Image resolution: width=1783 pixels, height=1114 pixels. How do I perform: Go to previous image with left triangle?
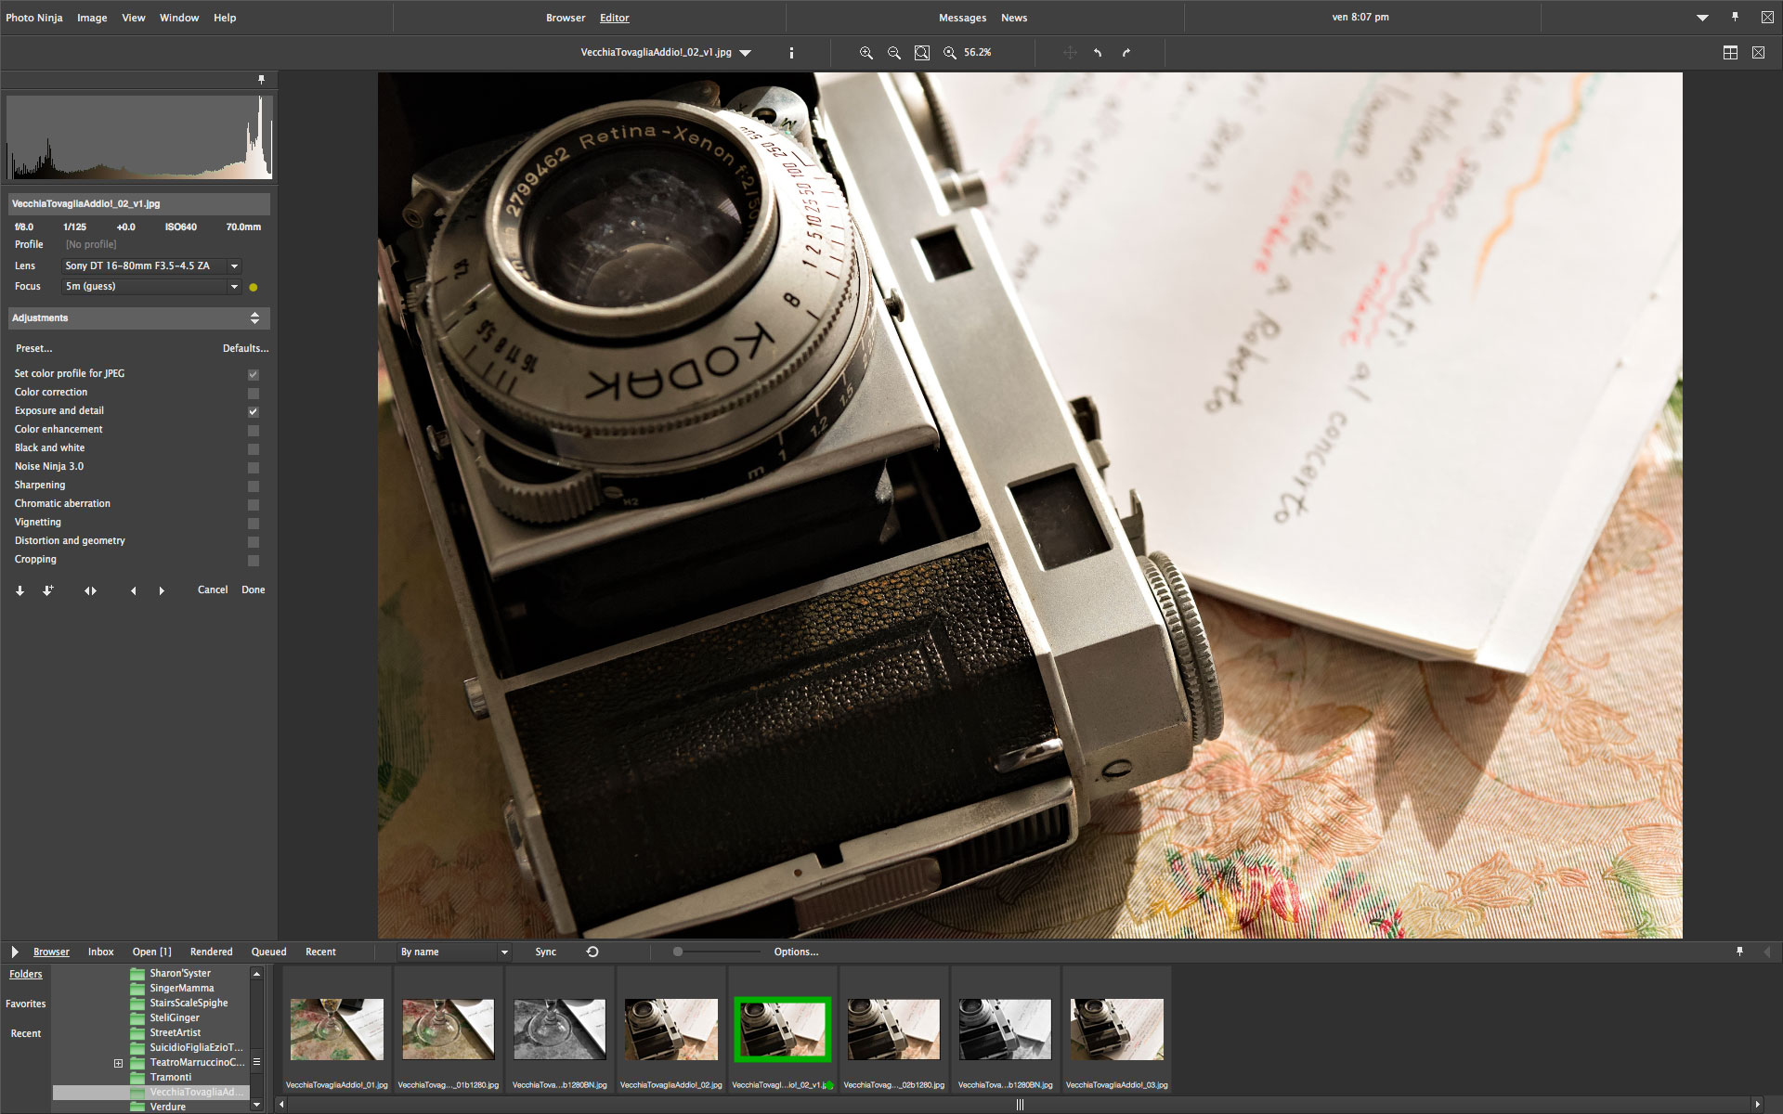pos(133,590)
